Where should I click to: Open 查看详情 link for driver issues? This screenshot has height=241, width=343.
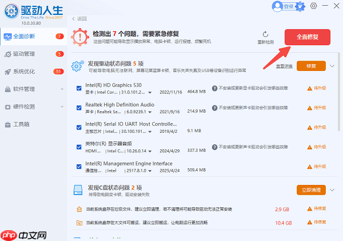click(284, 66)
